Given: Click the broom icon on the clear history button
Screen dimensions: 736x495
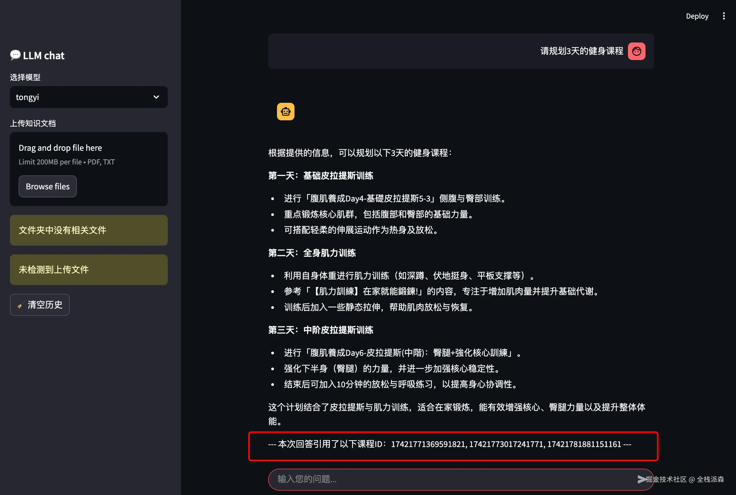Looking at the screenshot, I should (x=21, y=305).
